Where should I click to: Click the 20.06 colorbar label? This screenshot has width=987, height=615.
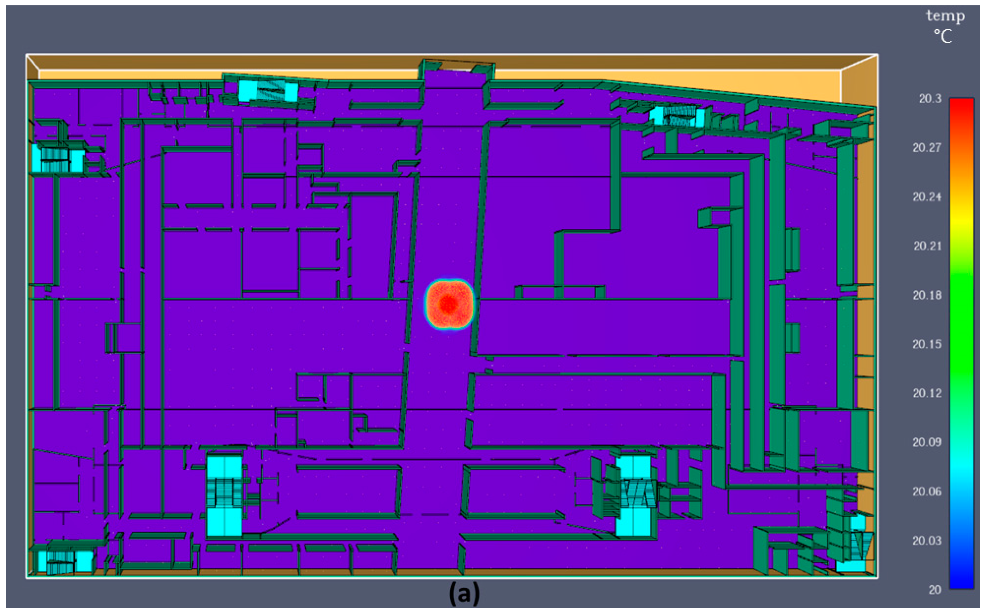[x=927, y=492]
